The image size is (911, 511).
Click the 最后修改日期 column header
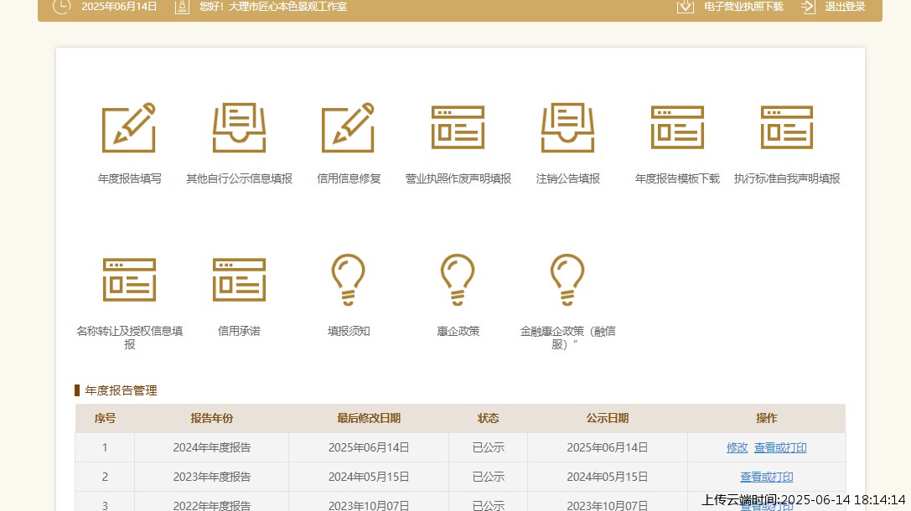click(x=369, y=418)
